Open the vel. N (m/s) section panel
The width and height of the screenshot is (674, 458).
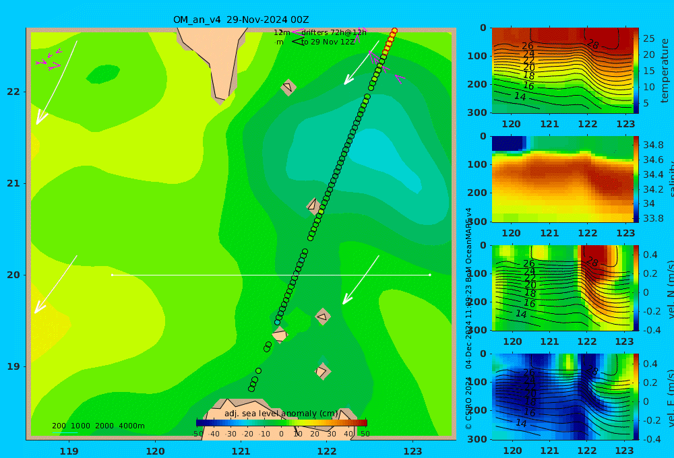pyautogui.click(x=563, y=288)
